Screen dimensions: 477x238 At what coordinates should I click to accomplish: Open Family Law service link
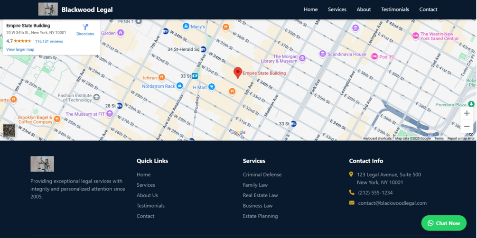point(255,185)
